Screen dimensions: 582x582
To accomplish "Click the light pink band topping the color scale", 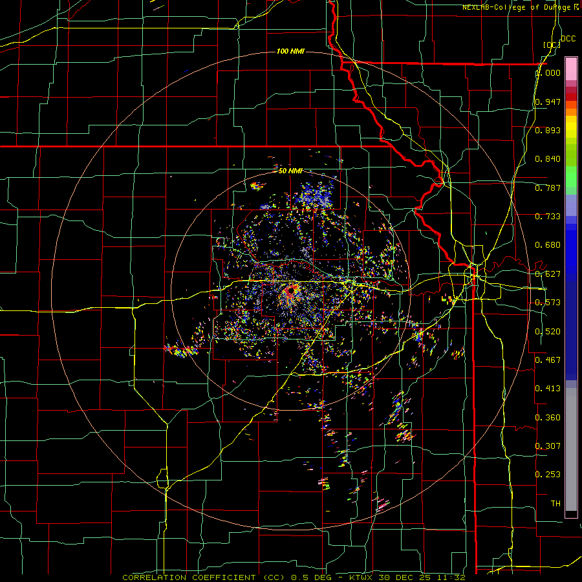I will [x=571, y=69].
